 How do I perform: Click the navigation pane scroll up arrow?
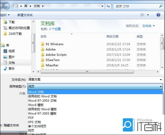[x=33, y=21]
